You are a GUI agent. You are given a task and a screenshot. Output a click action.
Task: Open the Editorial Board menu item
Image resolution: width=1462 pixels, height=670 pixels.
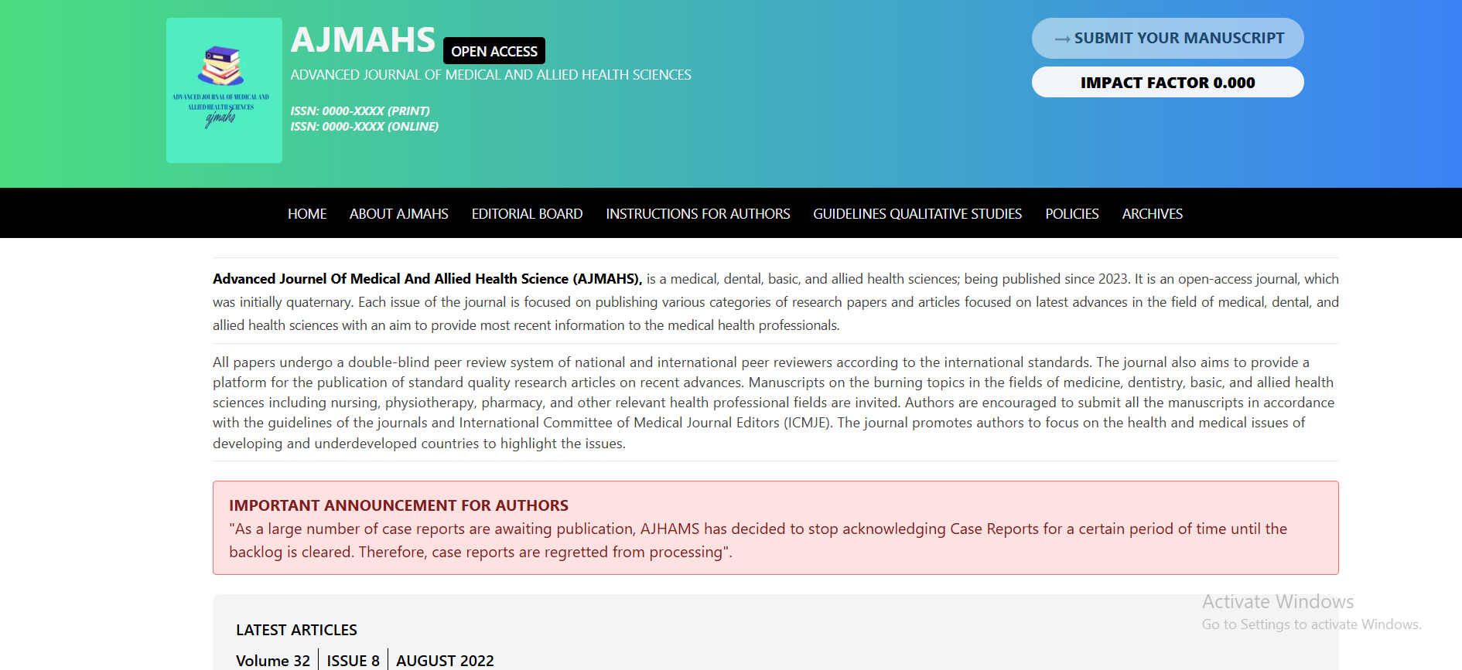point(528,214)
